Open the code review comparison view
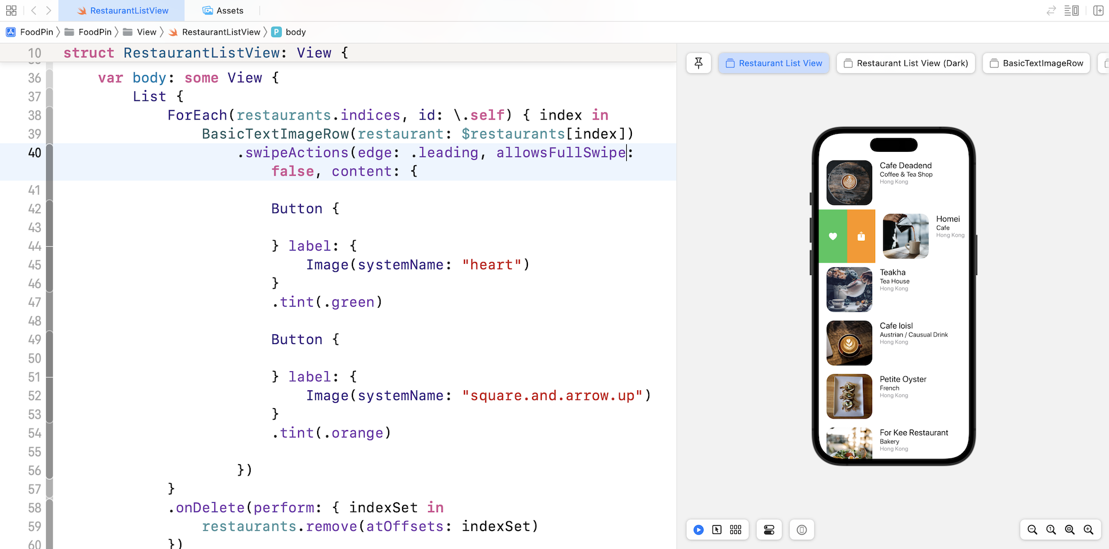Screen dimensions: 1109x549 tap(1051, 10)
